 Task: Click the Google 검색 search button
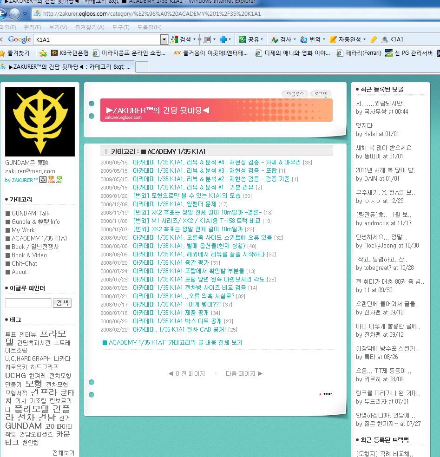181,39
